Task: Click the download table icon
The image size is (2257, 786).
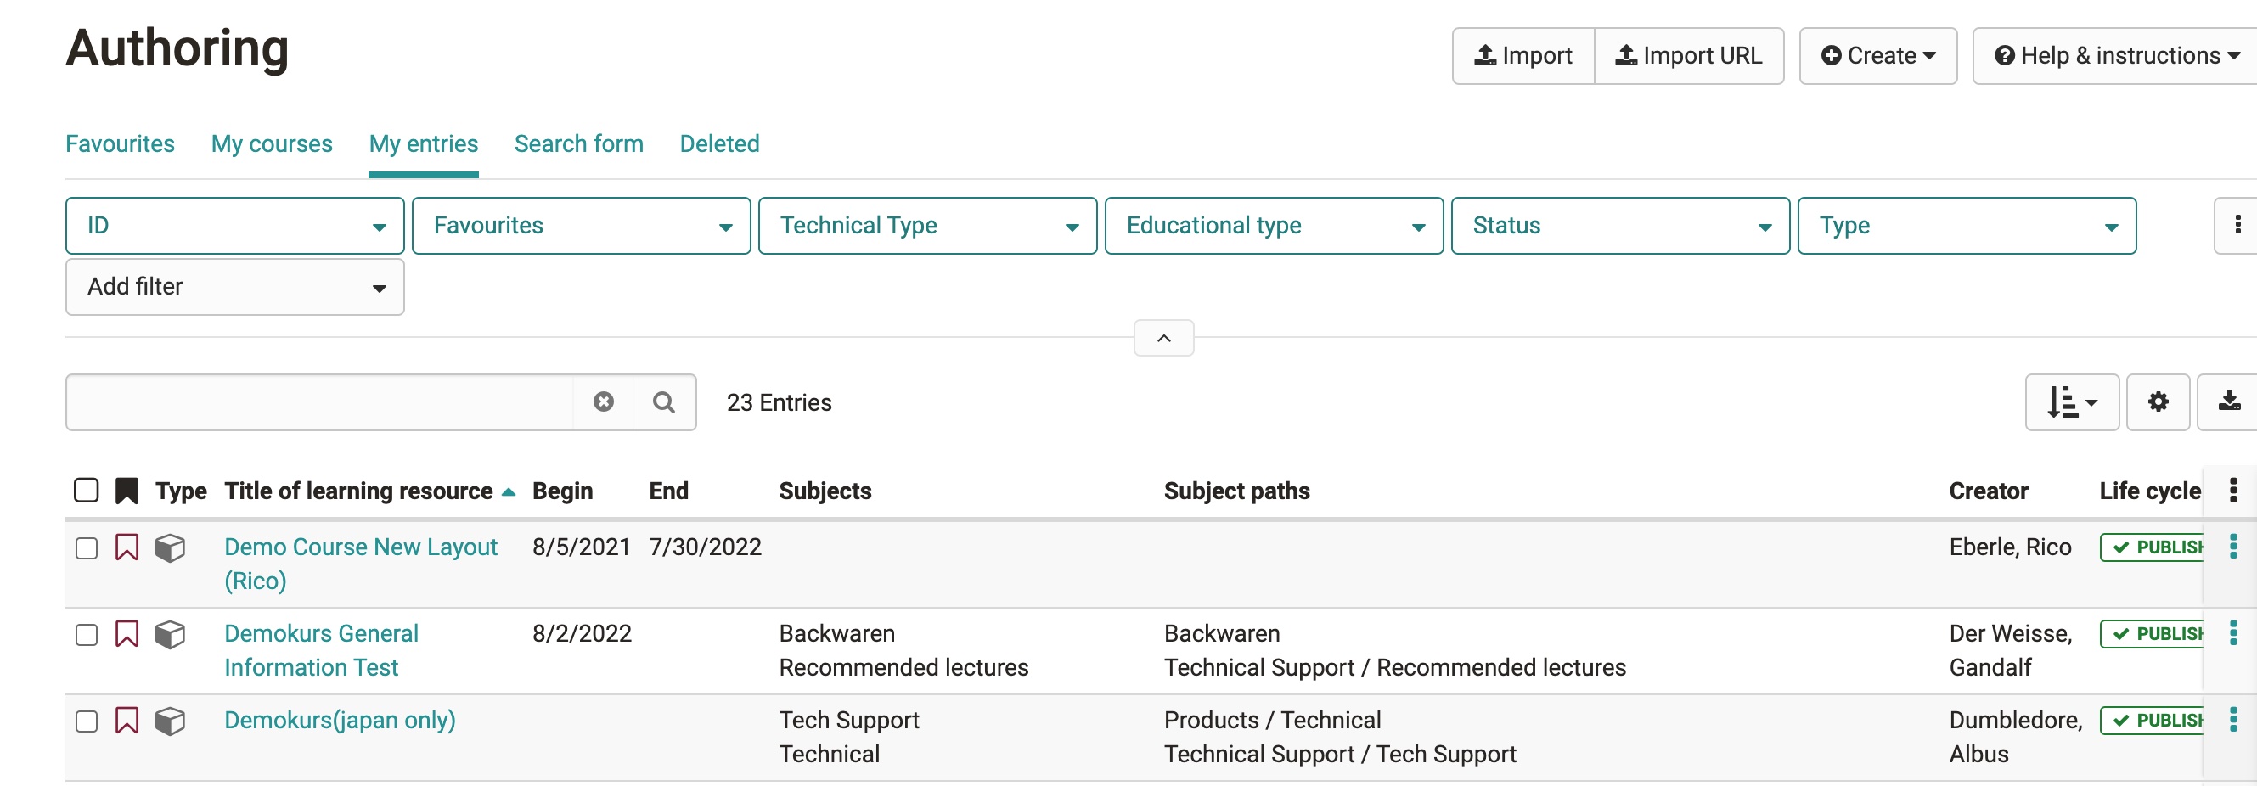Action: [2228, 402]
